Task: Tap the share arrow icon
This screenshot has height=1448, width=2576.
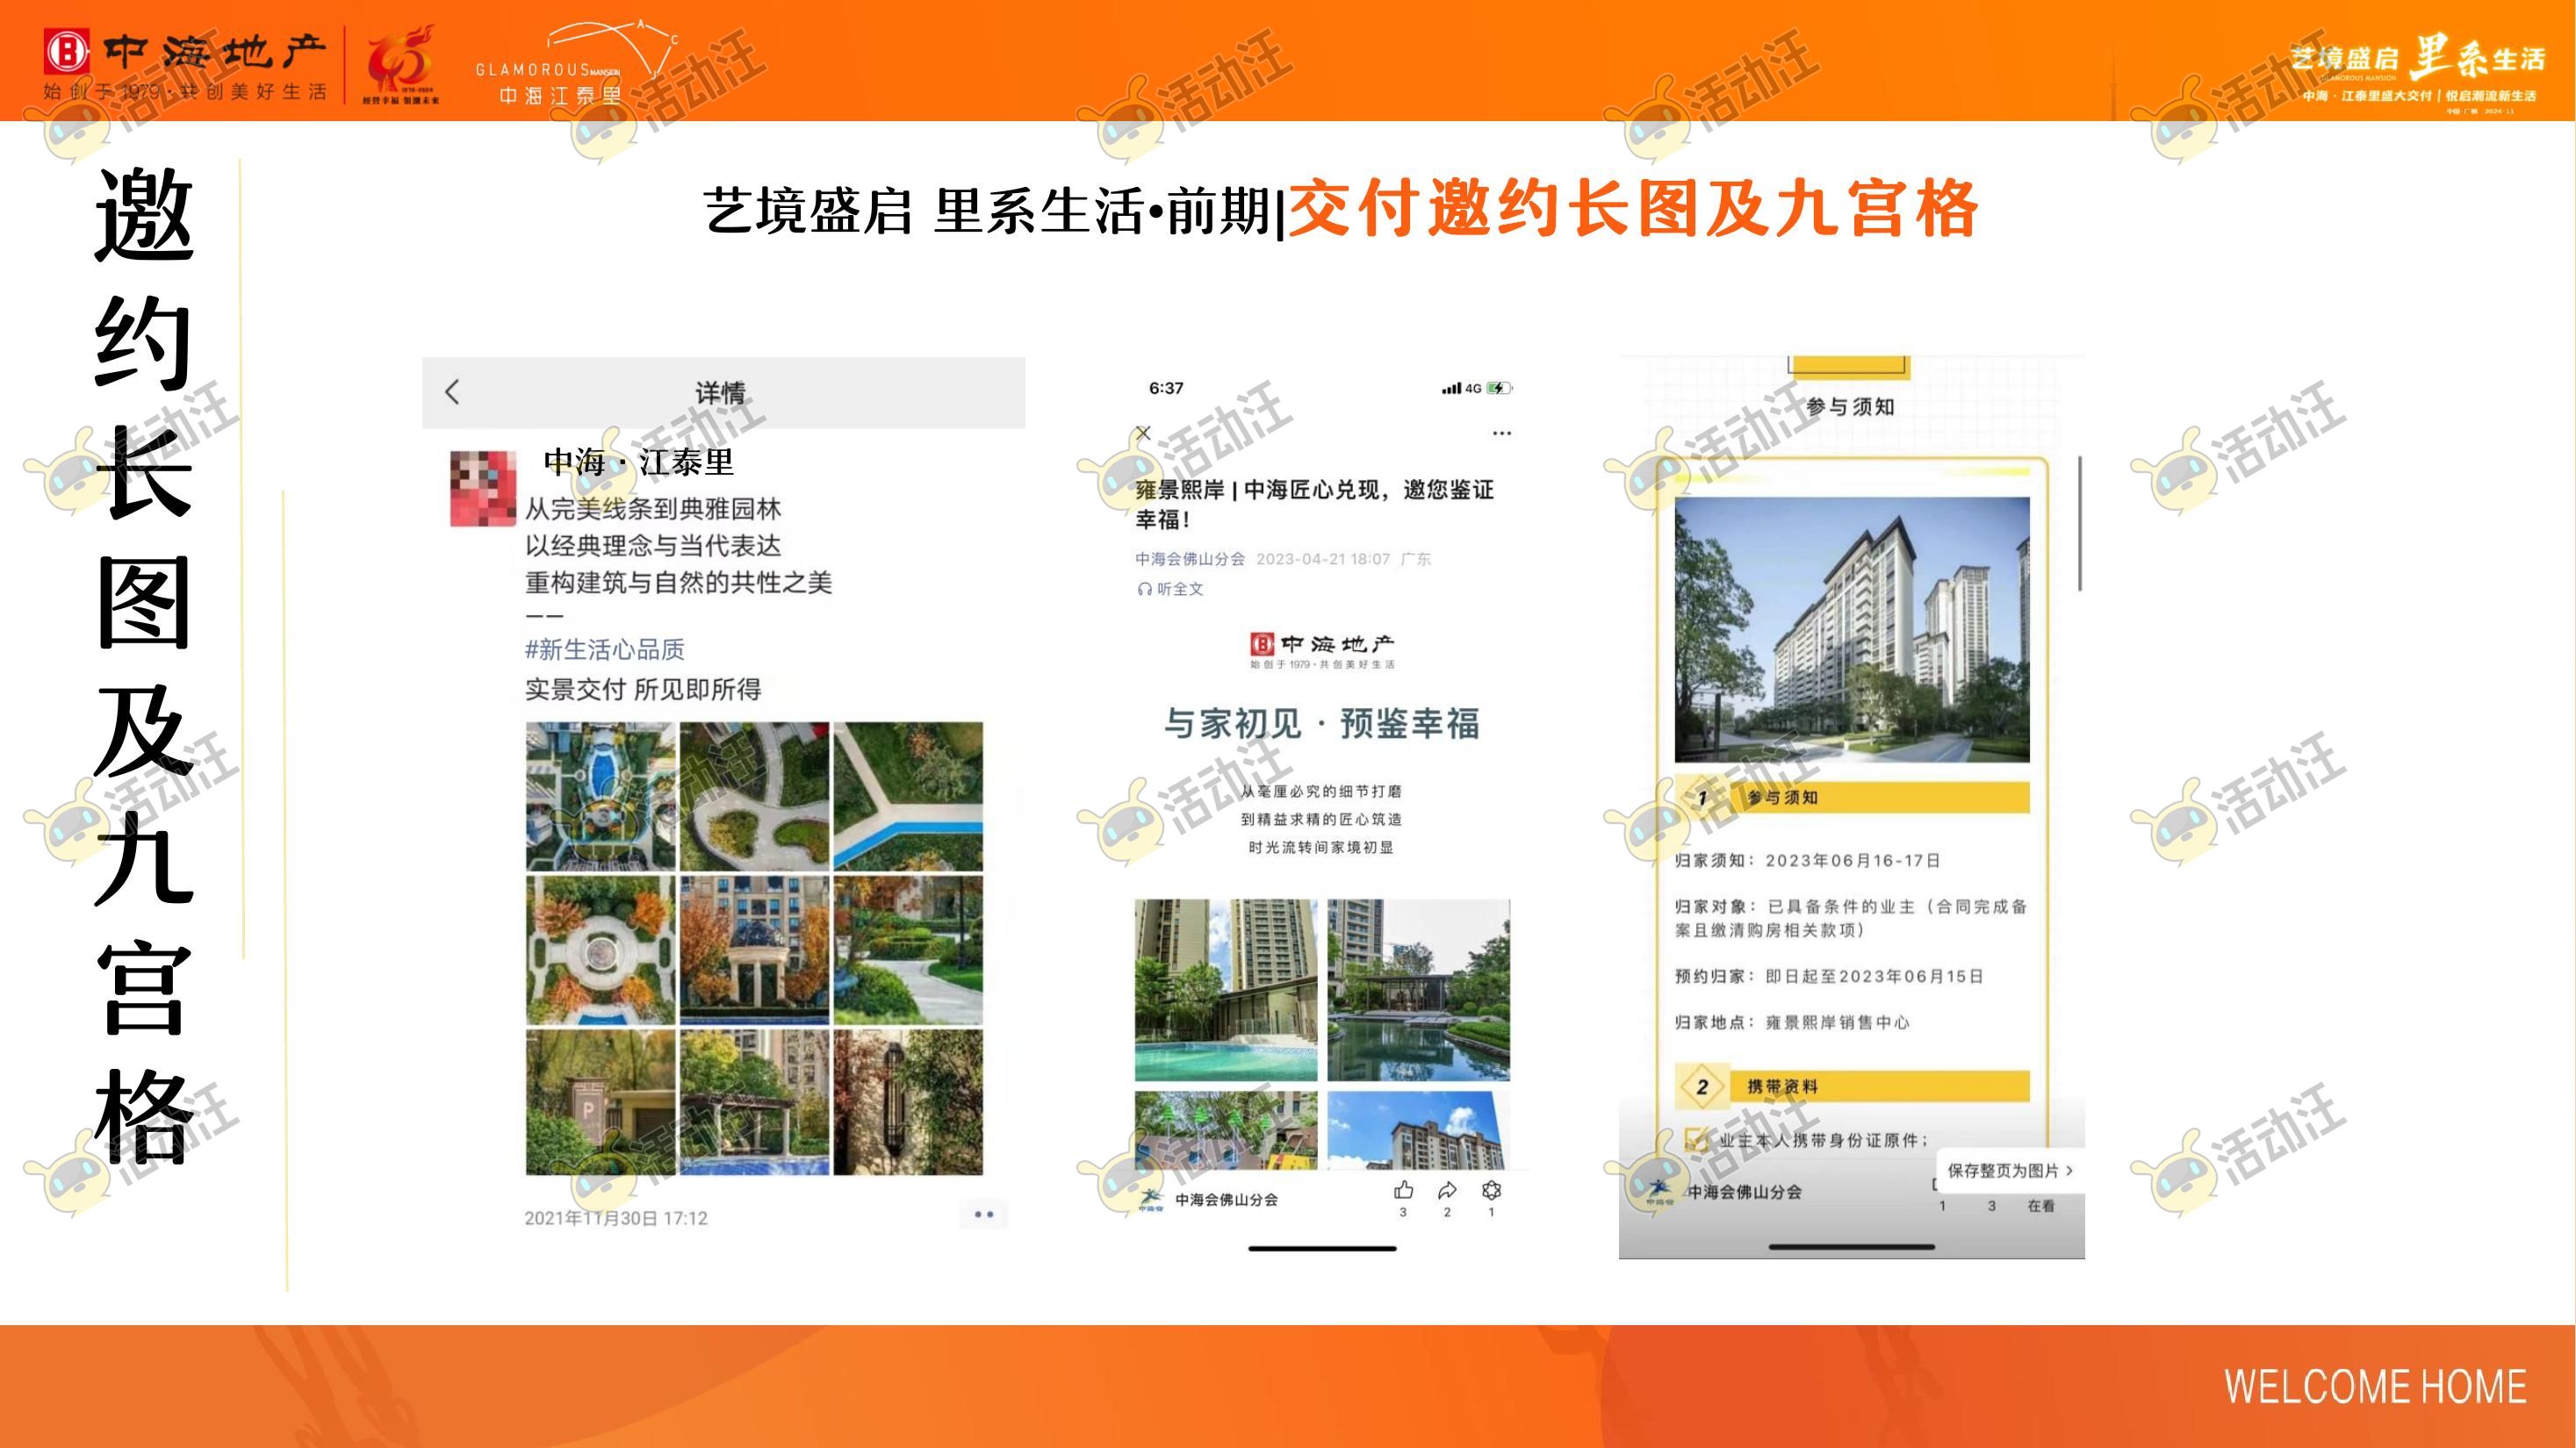Action: pyautogui.click(x=1447, y=1190)
